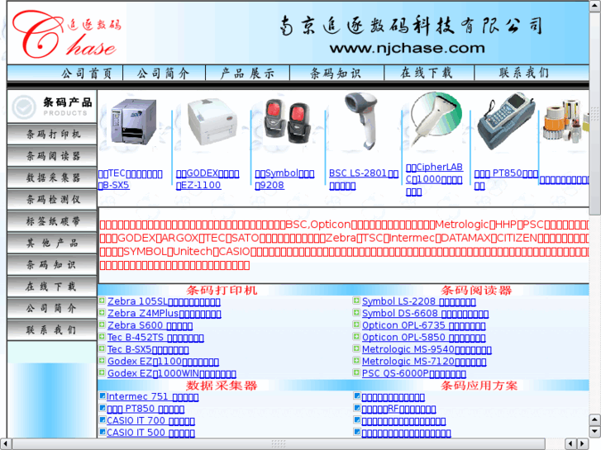Open Zebra 105SL printer link
Viewport: 601px width, 450px height.
(x=164, y=301)
